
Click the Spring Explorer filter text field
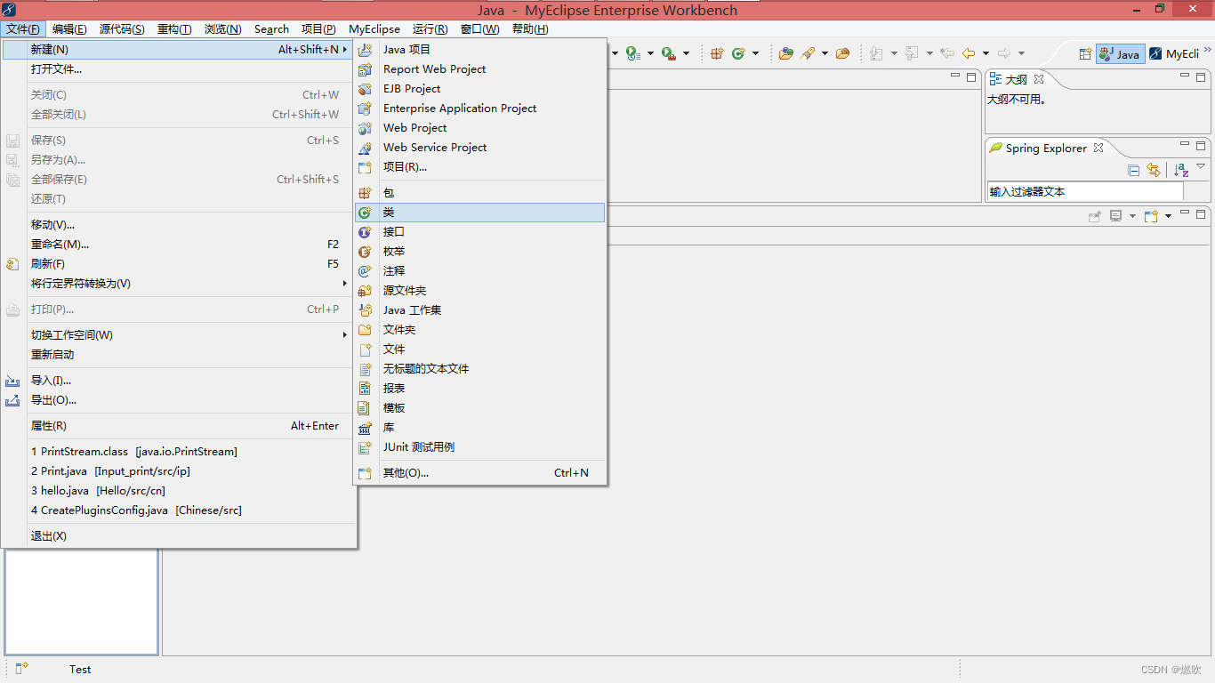[x=1085, y=191]
